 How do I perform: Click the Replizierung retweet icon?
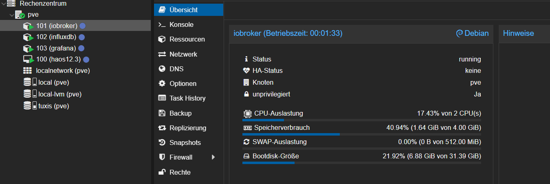click(x=162, y=128)
